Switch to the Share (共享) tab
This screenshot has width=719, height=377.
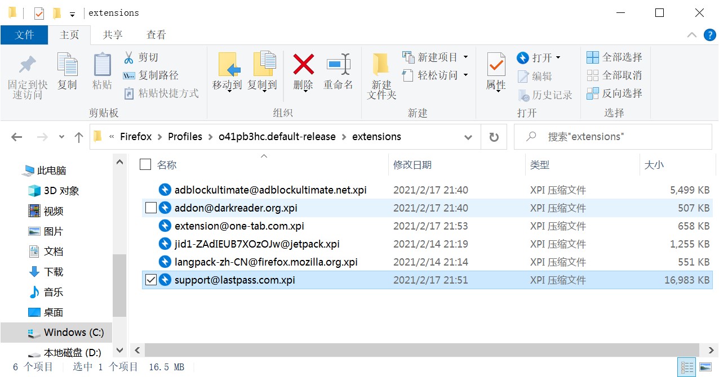pyautogui.click(x=113, y=35)
